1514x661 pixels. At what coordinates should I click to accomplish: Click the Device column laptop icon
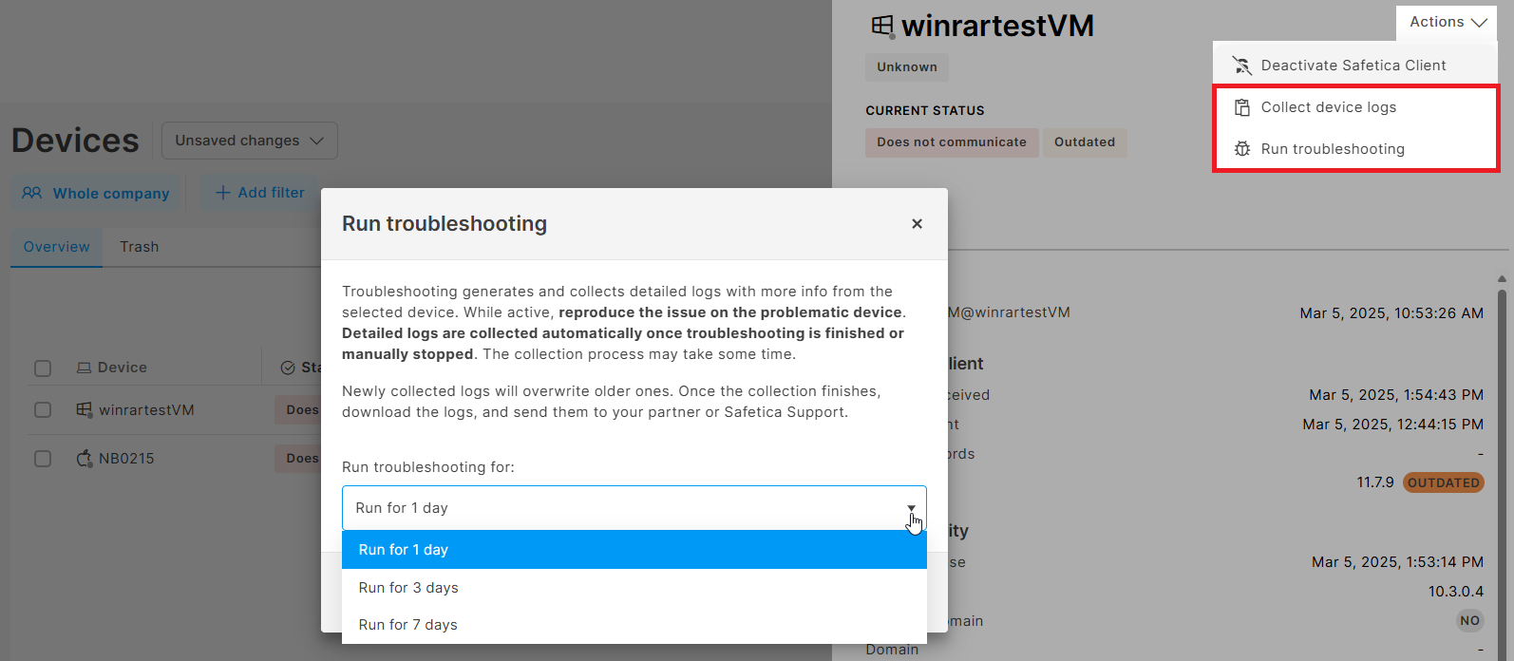tap(84, 368)
